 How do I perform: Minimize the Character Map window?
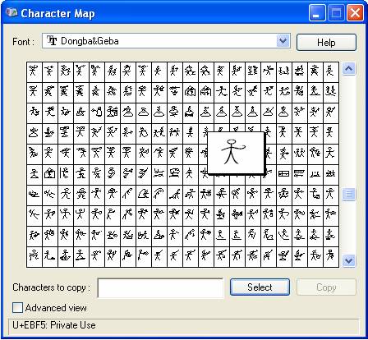click(317, 13)
